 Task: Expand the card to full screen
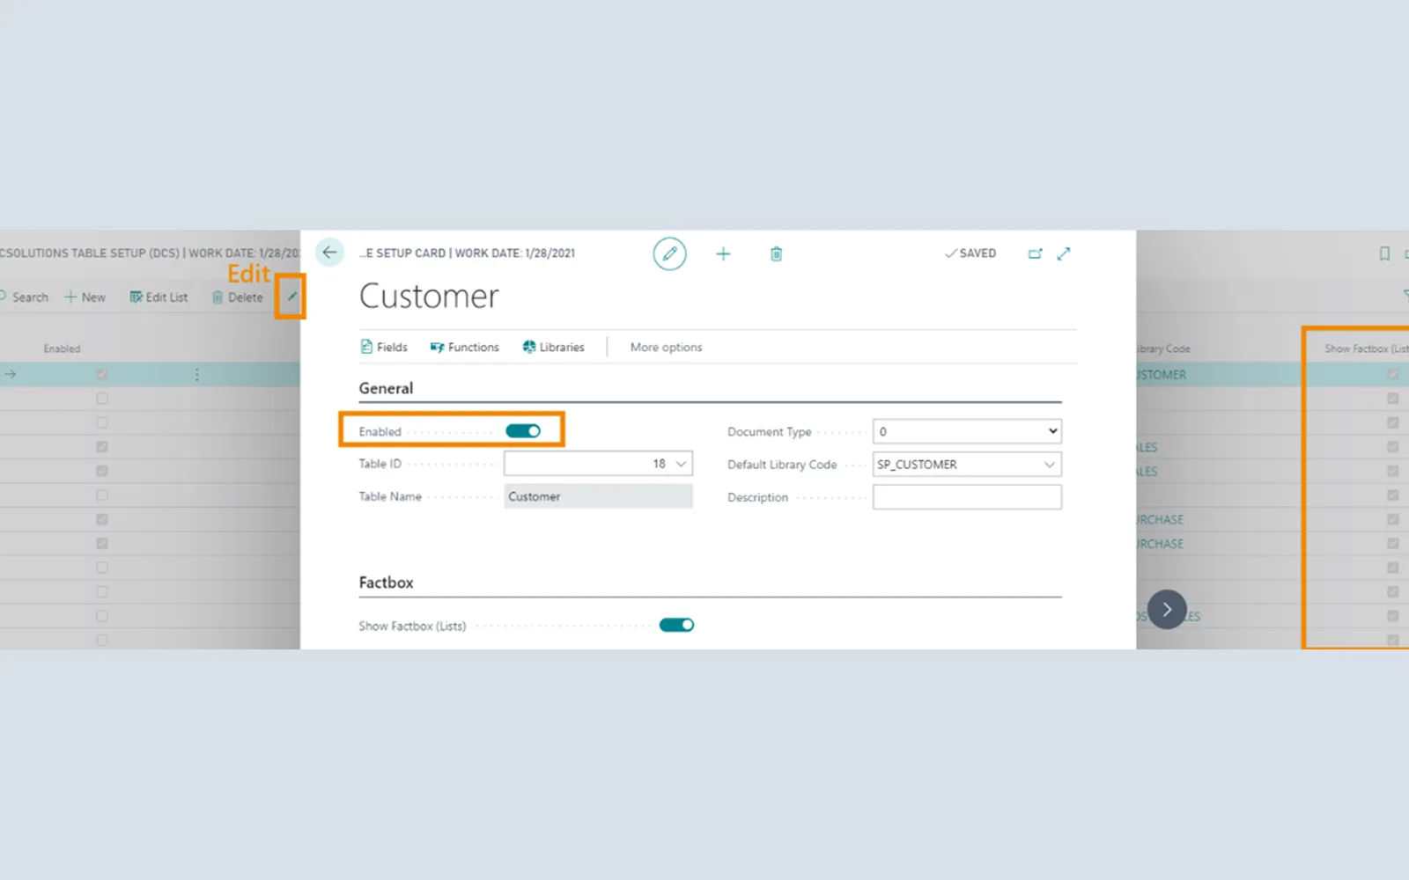pos(1064,253)
